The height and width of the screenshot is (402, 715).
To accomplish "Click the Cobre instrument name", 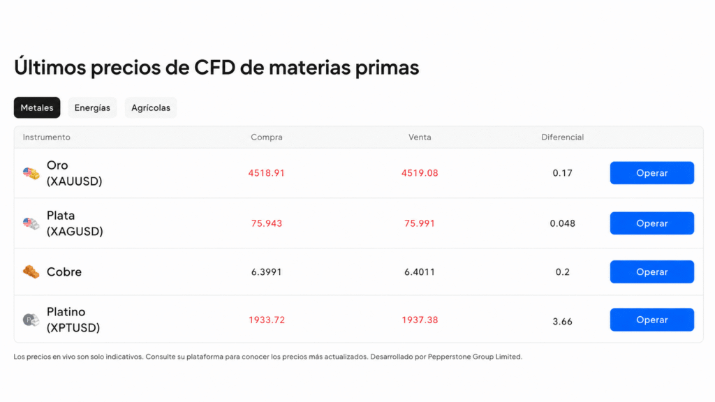I will 64,271.
